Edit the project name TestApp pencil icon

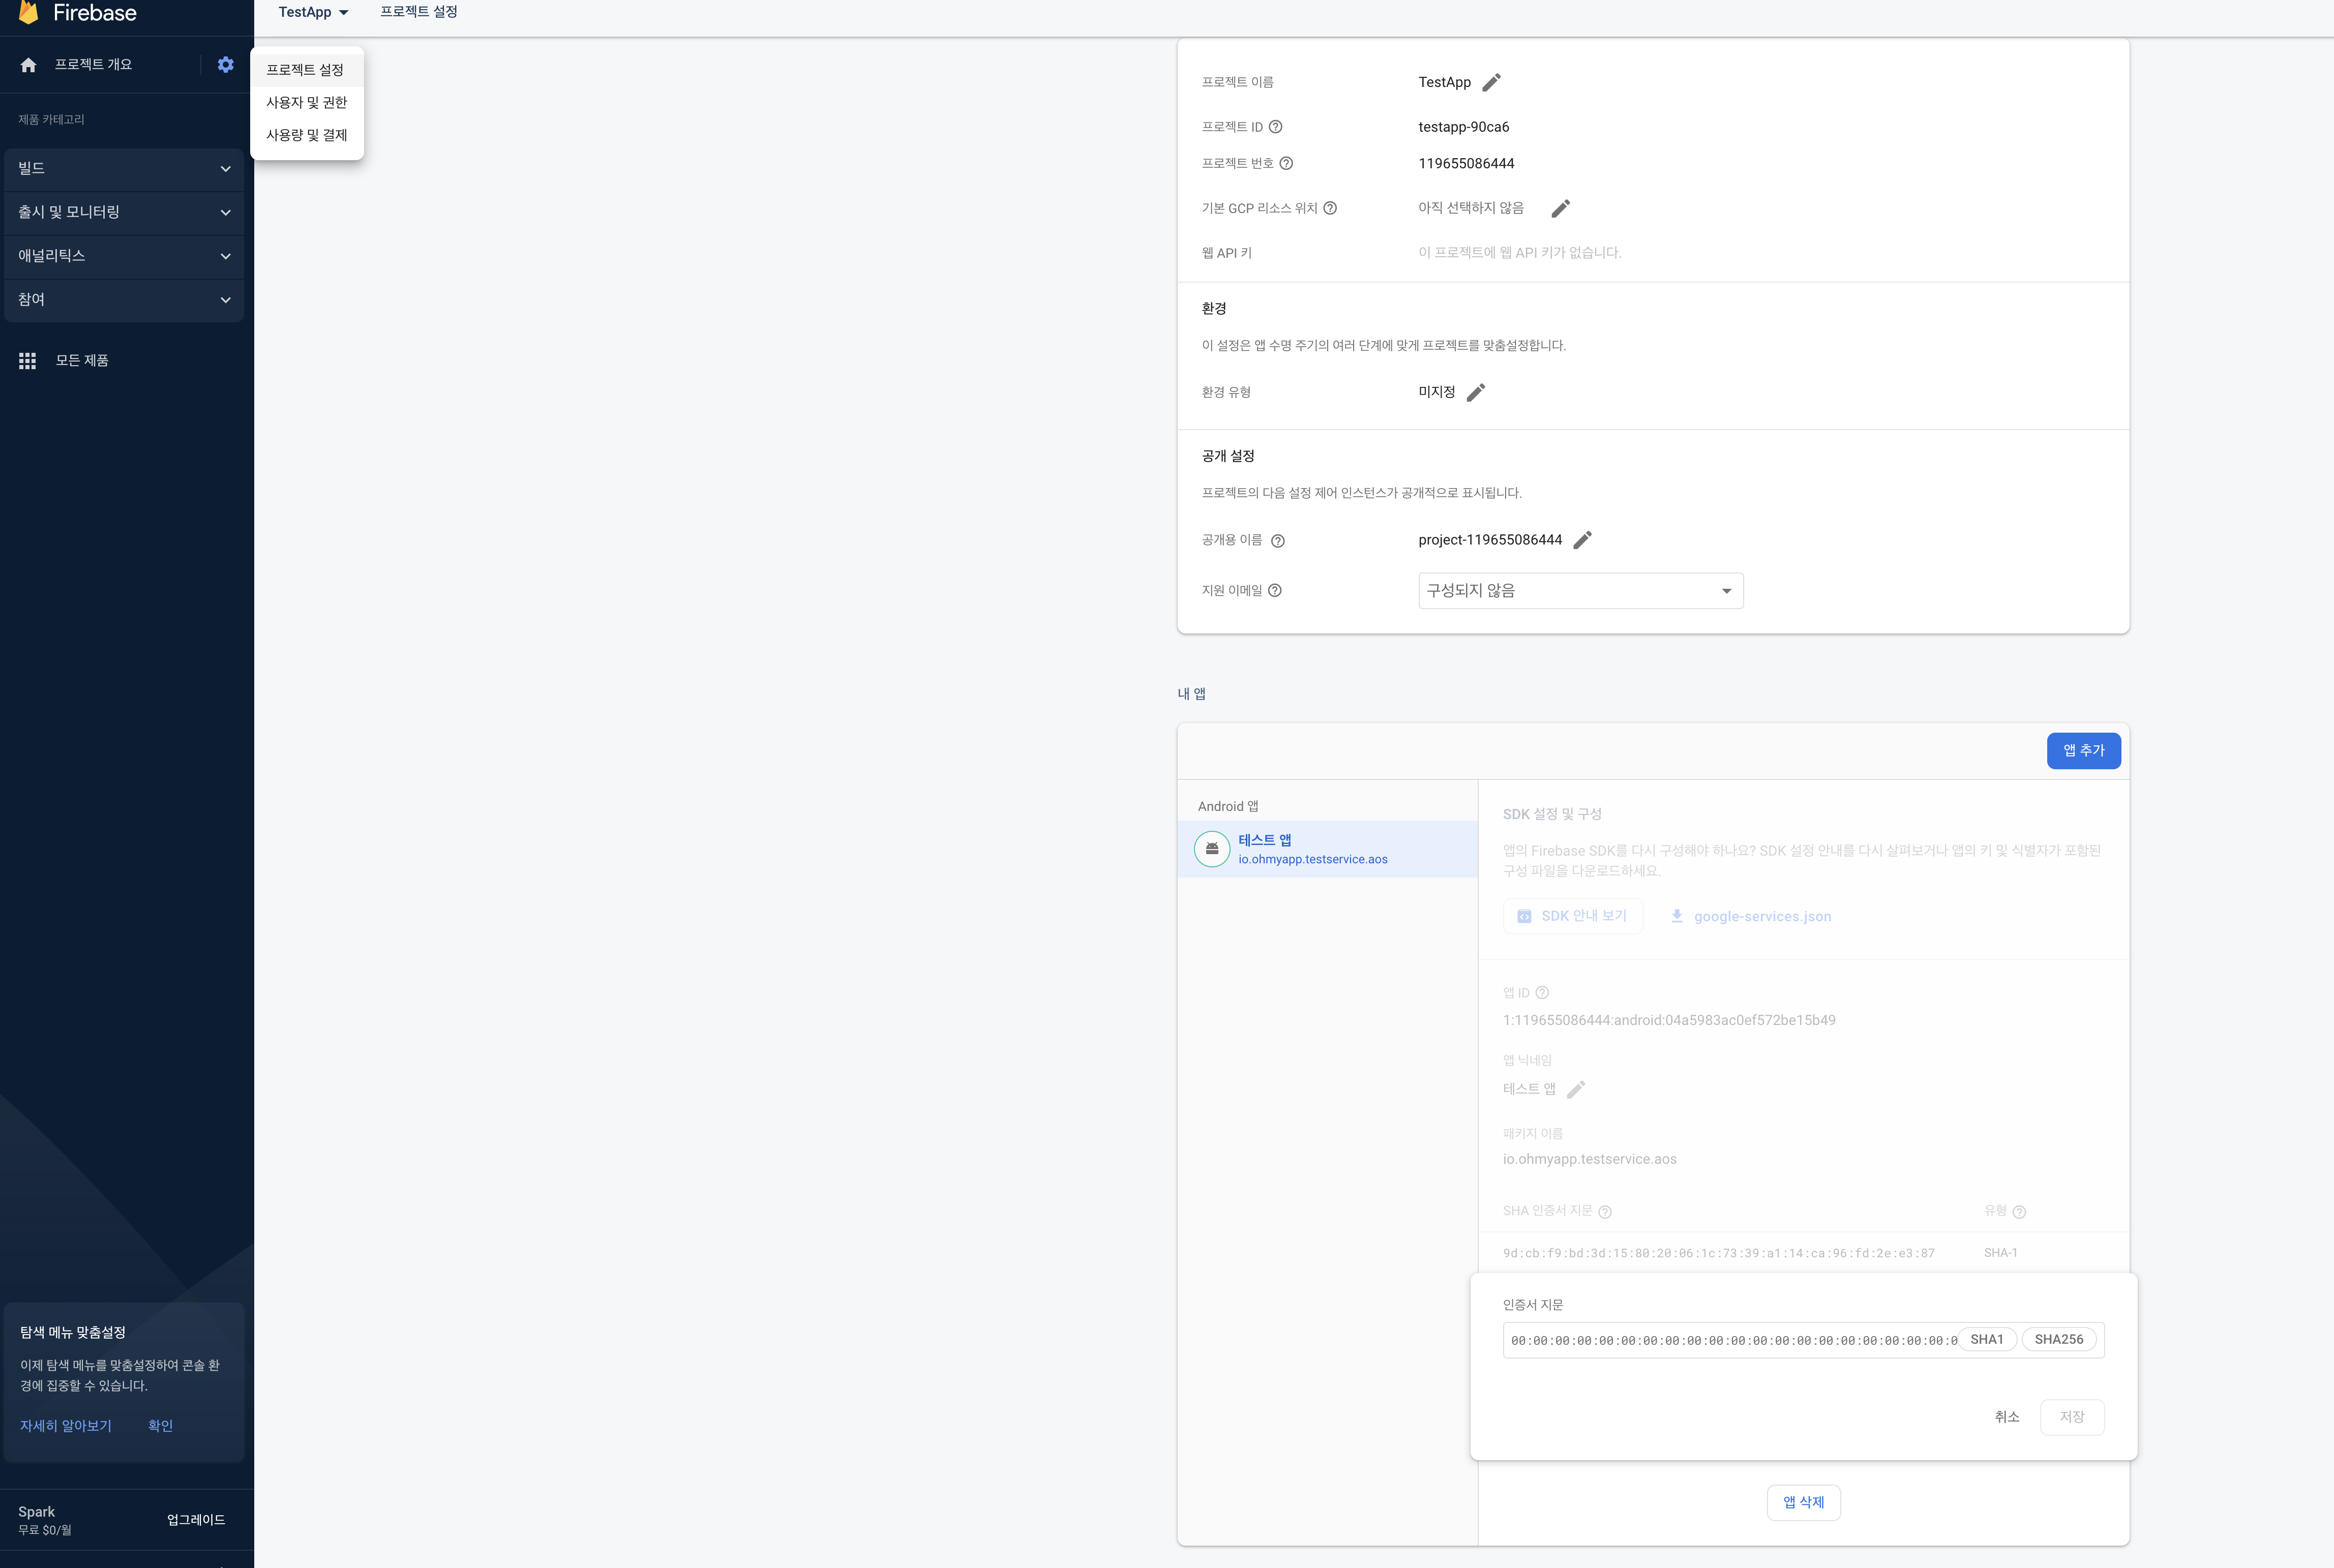pyautogui.click(x=1491, y=82)
